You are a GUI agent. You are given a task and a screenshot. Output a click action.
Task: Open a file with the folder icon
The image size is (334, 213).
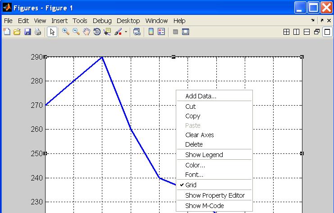coord(17,32)
